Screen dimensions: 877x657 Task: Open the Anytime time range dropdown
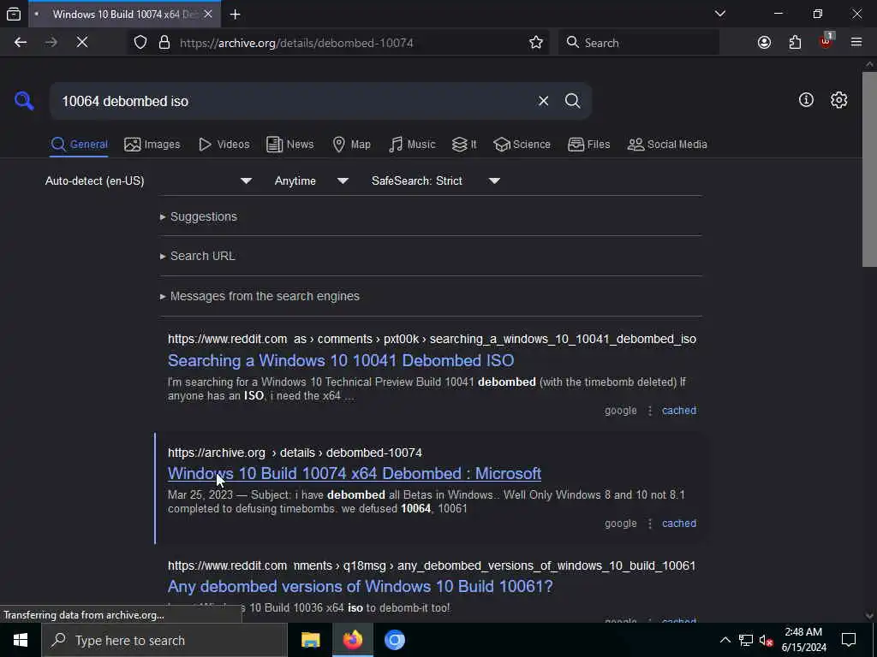(x=311, y=181)
